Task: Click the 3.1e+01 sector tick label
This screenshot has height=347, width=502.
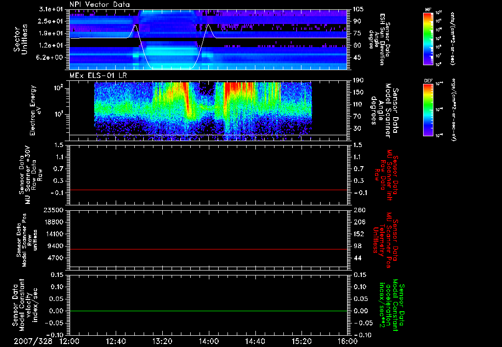Action: point(51,9)
